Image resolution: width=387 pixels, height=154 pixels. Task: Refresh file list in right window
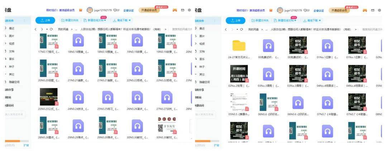(x=242, y=30)
